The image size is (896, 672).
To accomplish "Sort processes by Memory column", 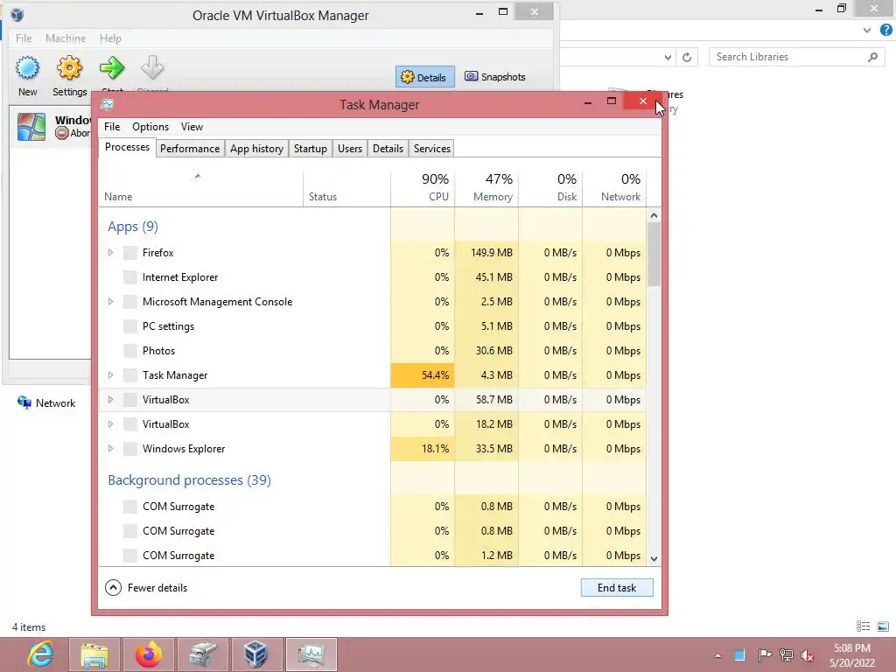I will [486, 187].
